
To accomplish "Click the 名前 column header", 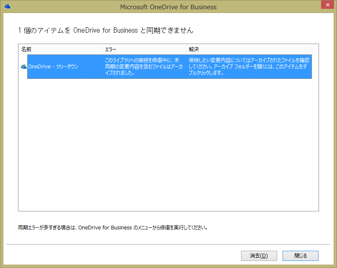I will 60,49.
